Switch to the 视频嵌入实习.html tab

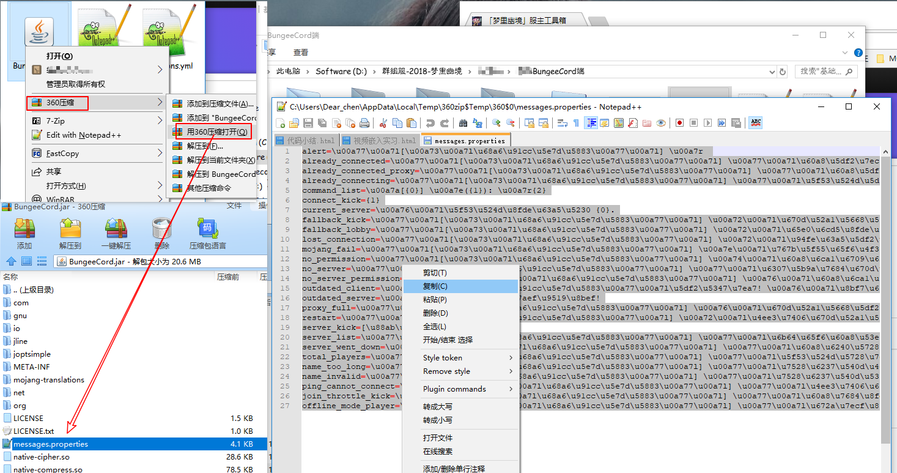pyautogui.click(x=380, y=141)
